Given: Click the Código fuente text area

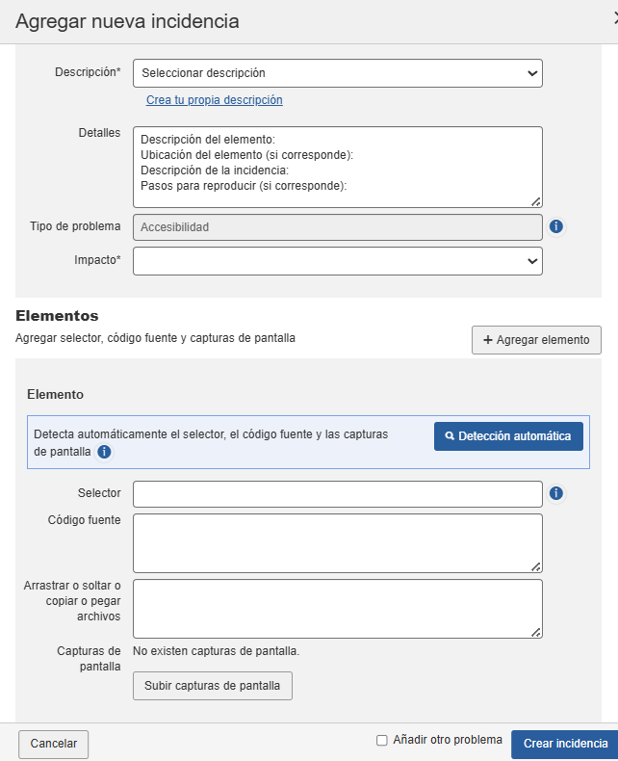Looking at the screenshot, I should [337, 543].
